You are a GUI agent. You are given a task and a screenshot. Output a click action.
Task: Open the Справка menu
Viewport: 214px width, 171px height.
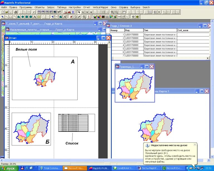click(123, 7)
